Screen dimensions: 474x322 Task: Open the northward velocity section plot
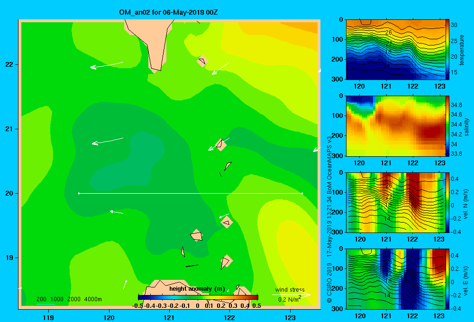pyautogui.click(x=395, y=202)
